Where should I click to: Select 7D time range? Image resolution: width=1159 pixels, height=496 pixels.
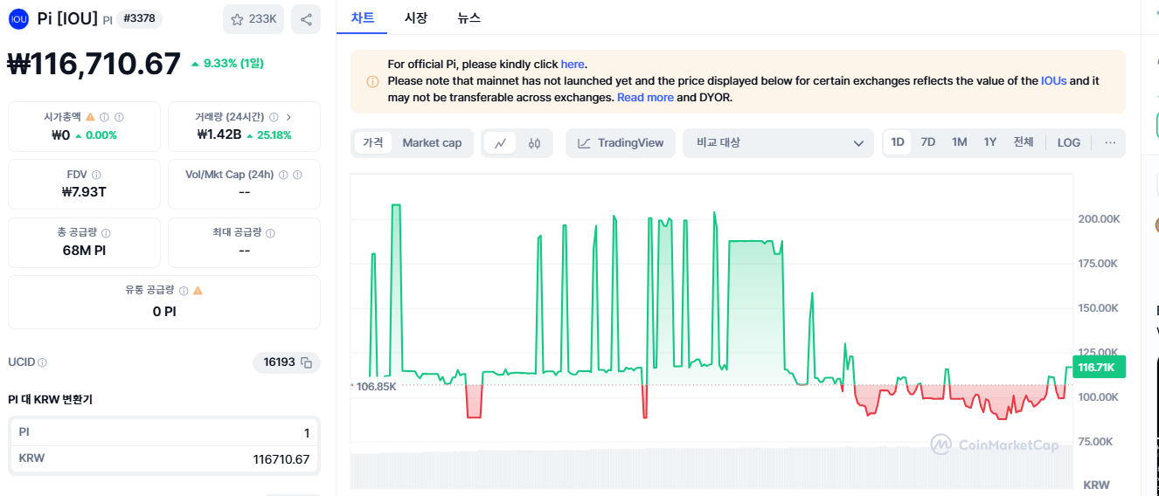(928, 142)
